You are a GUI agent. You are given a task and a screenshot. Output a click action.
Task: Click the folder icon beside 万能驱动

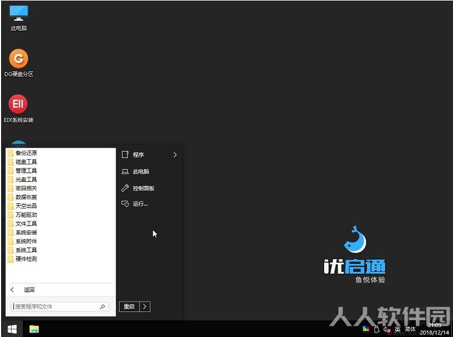[x=10, y=215]
